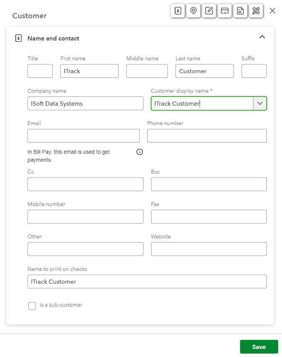Viewport: 282px width, 357px height.
Task: Save the customer record
Action: 259,347
